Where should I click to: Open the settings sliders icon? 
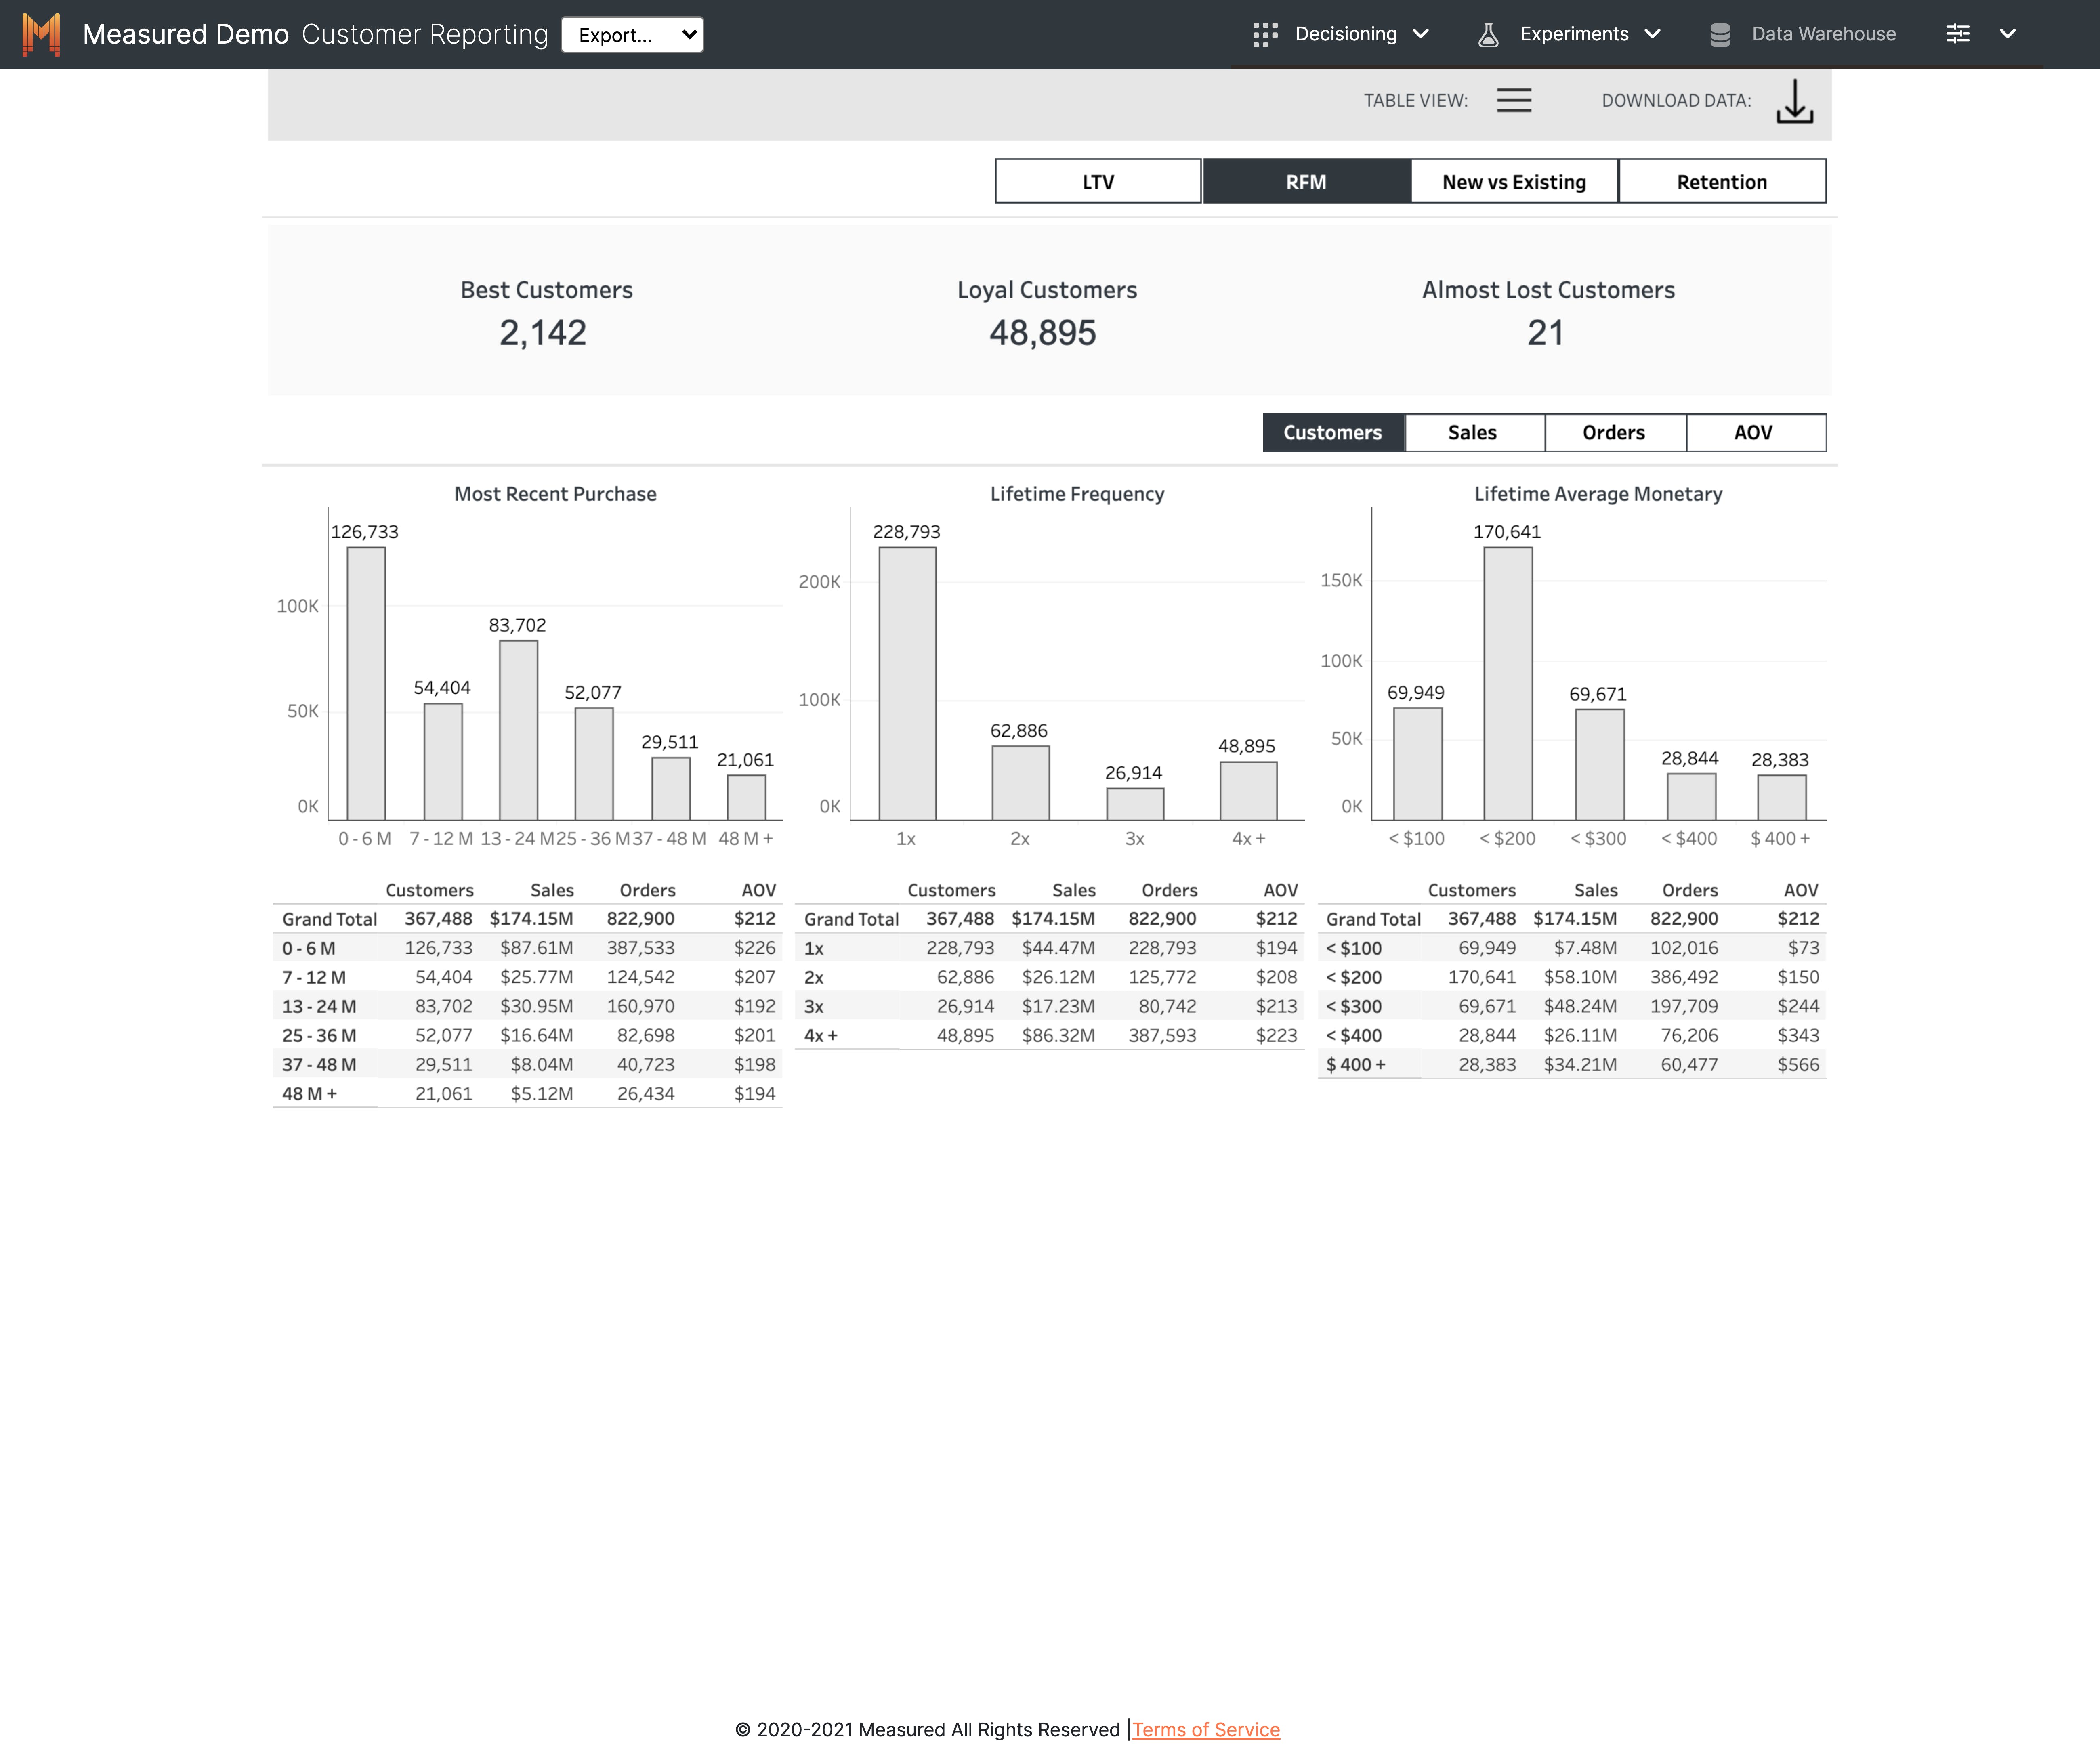pyautogui.click(x=1957, y=34)
